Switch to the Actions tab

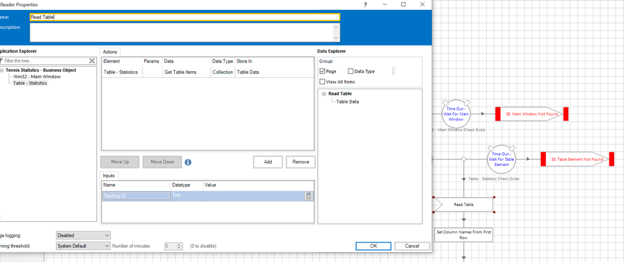pos(110,52)
